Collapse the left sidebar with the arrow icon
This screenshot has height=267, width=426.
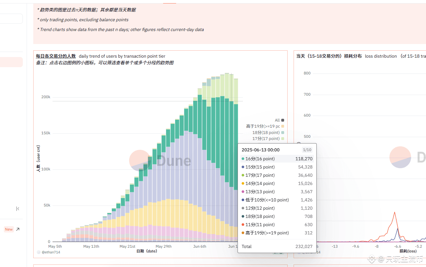[18, 209]
